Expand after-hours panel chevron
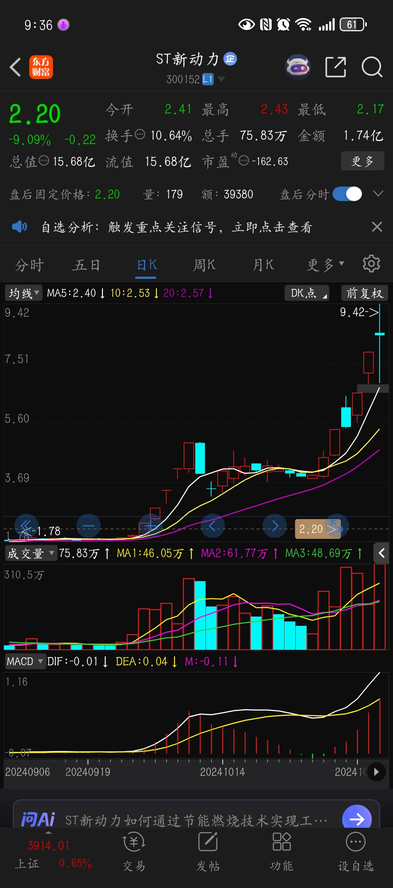This screenshot has width=393, height=888. pos(378,193)
